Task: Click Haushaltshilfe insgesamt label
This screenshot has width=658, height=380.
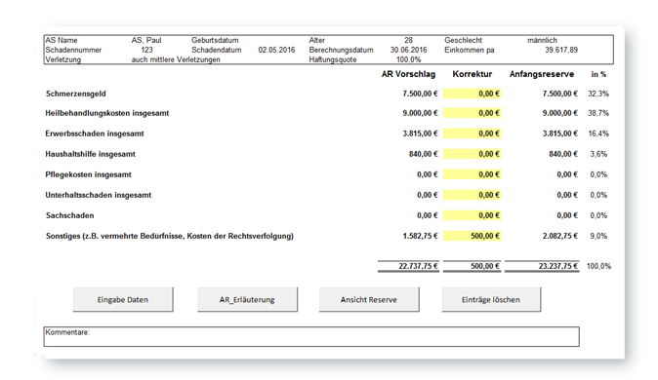Action: [x=91, y=154]
